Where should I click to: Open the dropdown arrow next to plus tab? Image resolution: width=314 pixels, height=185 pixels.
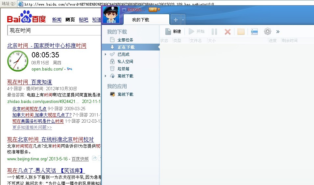pos(183,20)
